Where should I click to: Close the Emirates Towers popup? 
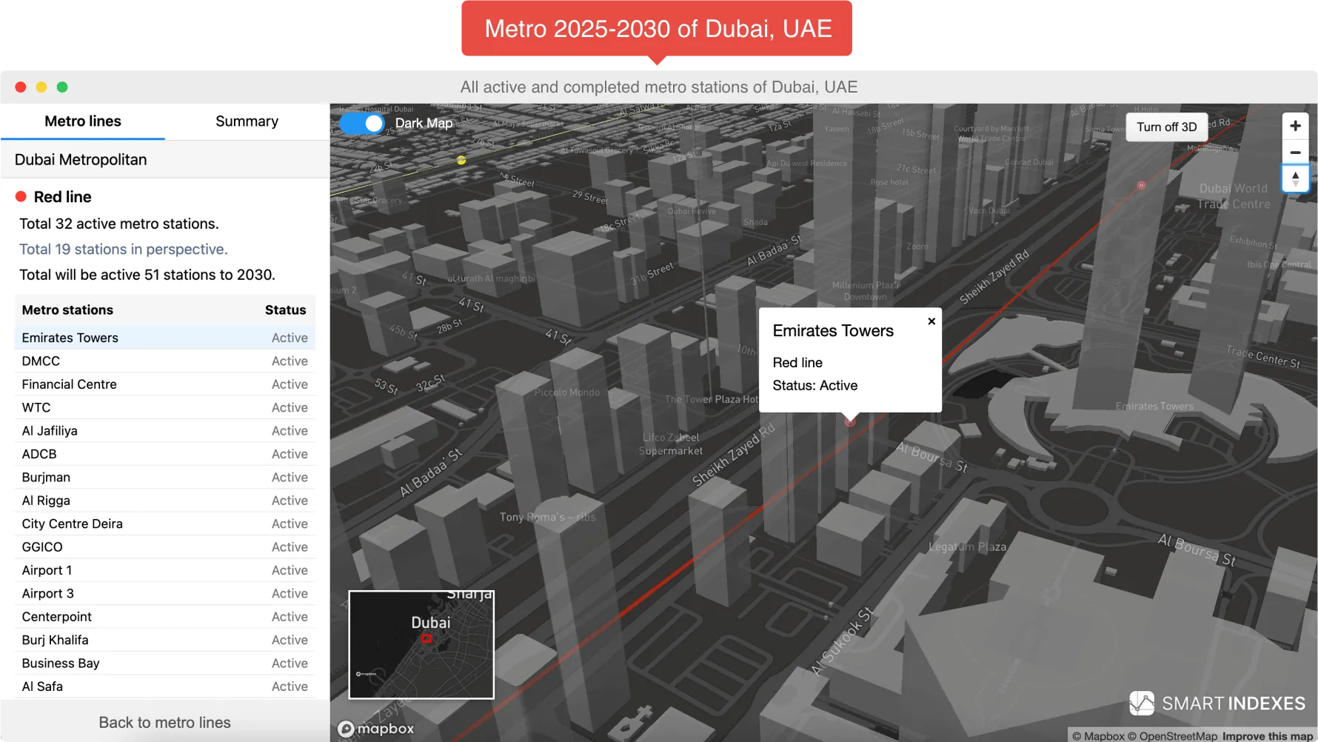click(x=931, y=321)
